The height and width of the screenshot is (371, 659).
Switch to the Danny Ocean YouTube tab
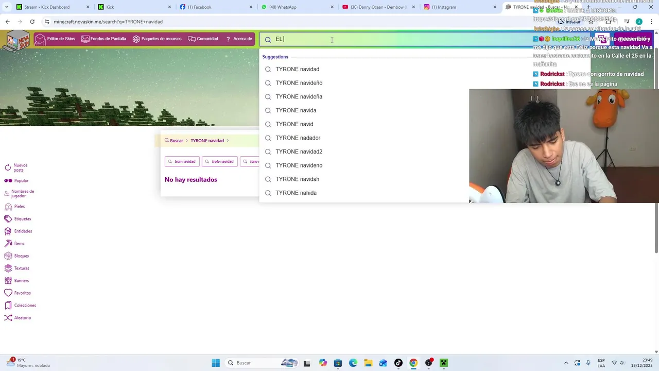click(x=378, y=7)
